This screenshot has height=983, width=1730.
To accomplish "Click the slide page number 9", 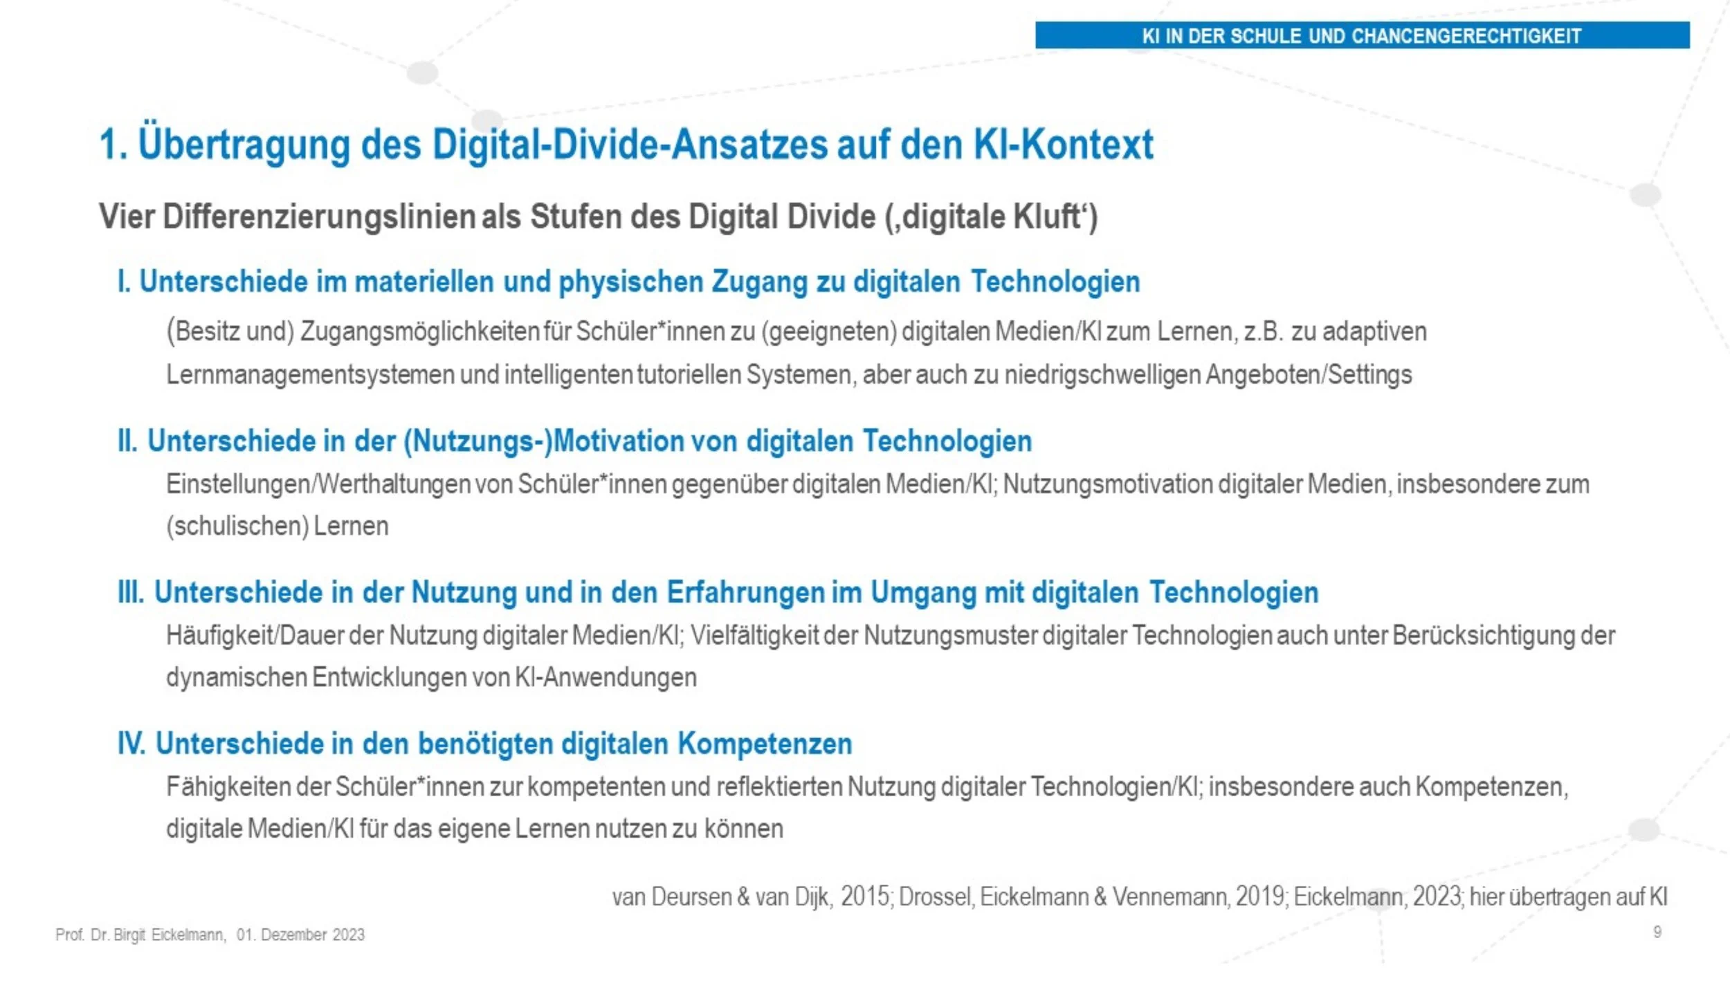I will click(1657, 932).
